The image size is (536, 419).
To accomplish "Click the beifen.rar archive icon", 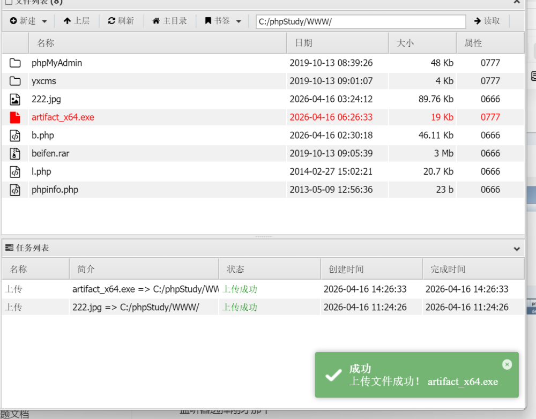I will 15,154.
